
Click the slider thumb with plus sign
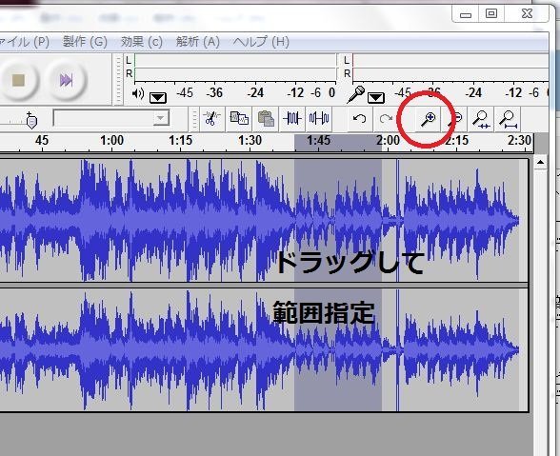[x=31, y=120]
